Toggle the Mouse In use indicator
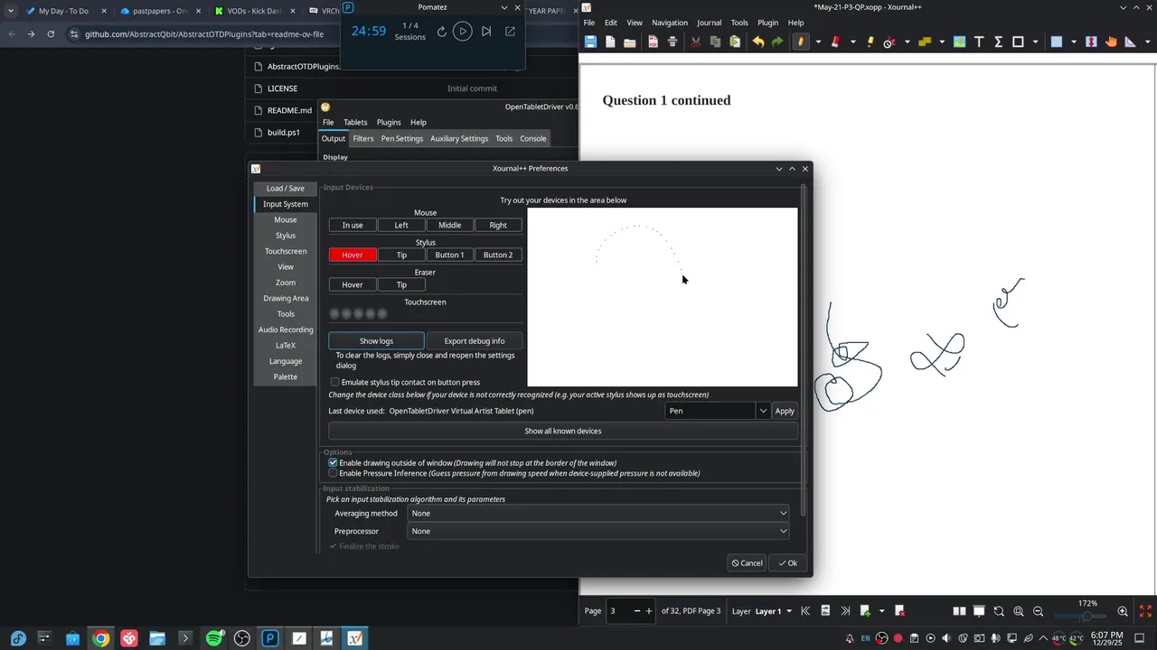 click(x=353, y=225)
